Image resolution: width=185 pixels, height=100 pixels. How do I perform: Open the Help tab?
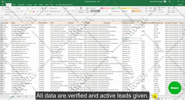click(52, 5)
